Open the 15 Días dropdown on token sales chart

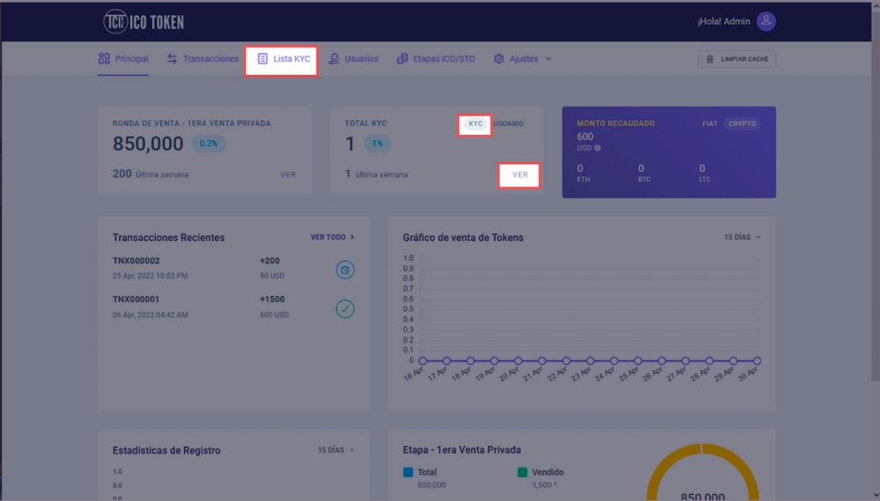coord(742,237)
